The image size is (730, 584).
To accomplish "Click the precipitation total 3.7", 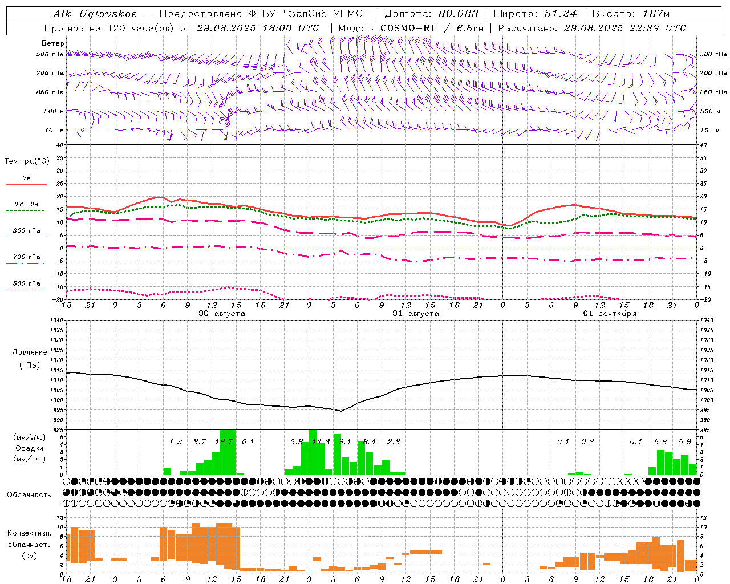I will tap(200, 441).
